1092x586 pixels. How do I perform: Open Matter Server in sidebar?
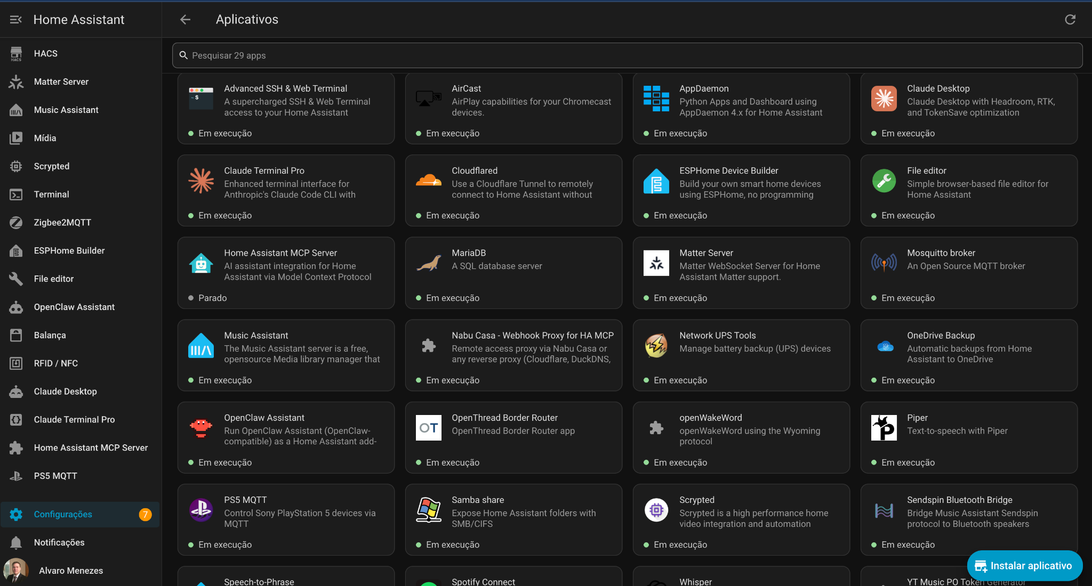[x=80, y=82]
